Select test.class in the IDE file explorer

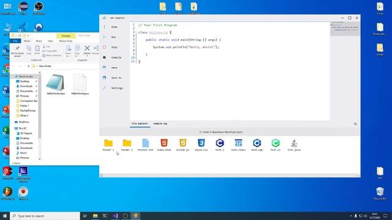point(238,145)
